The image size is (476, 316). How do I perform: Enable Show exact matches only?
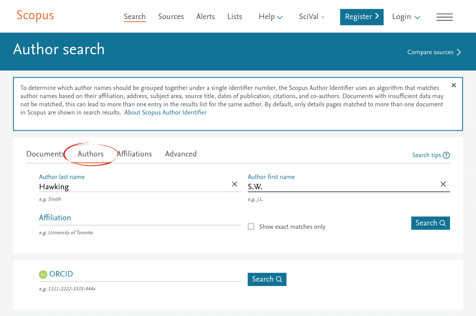251,226
